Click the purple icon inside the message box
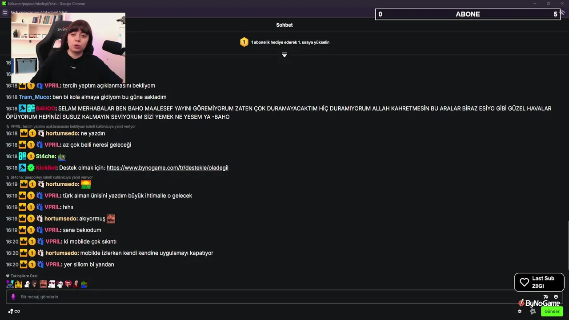 pos(13,296)
